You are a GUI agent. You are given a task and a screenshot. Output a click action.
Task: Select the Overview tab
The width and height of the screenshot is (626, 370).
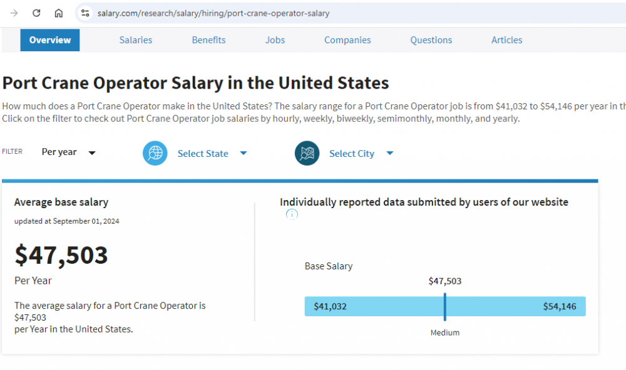[x=50, y=40]
